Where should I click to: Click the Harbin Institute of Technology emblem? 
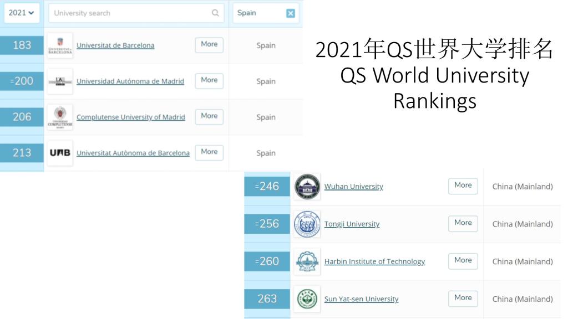307,261
